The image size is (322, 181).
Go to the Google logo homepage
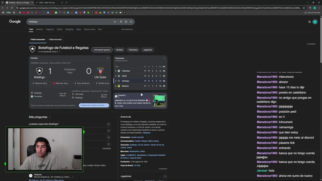15,21
